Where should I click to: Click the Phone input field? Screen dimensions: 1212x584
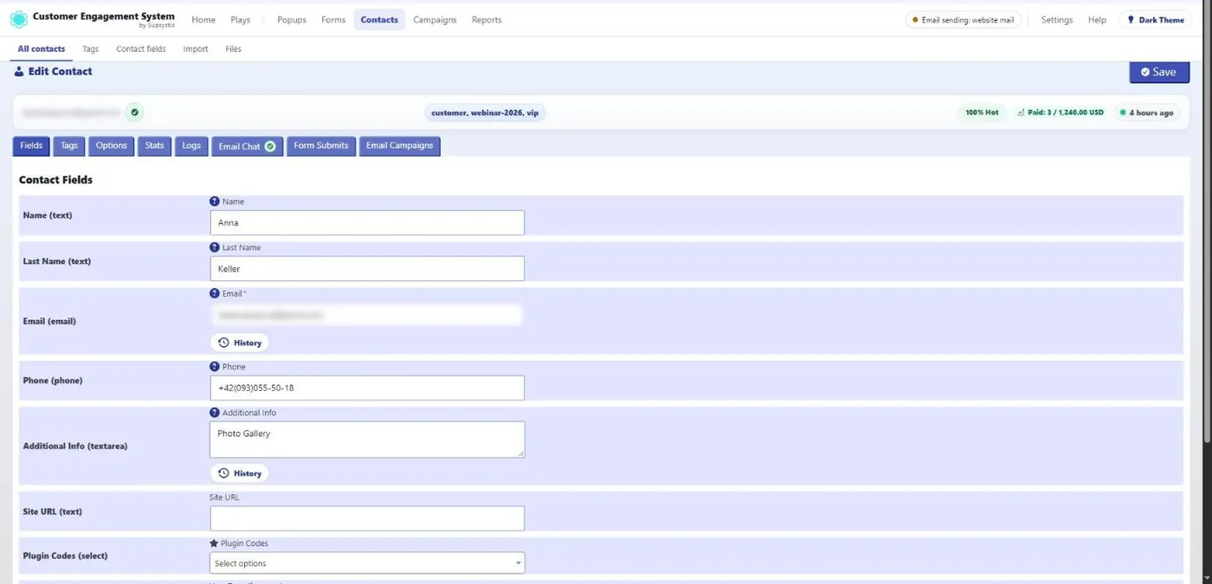(x=367, y=388)
